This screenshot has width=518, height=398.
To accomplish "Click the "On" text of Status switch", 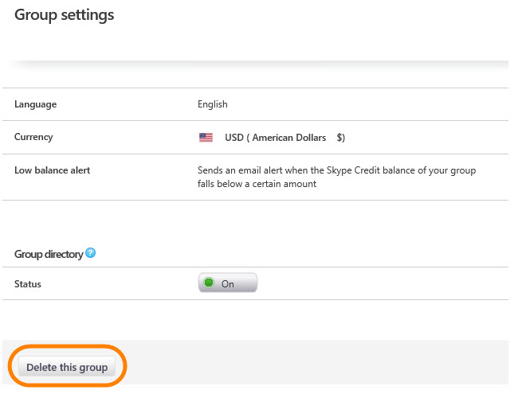I will point(228,284).
